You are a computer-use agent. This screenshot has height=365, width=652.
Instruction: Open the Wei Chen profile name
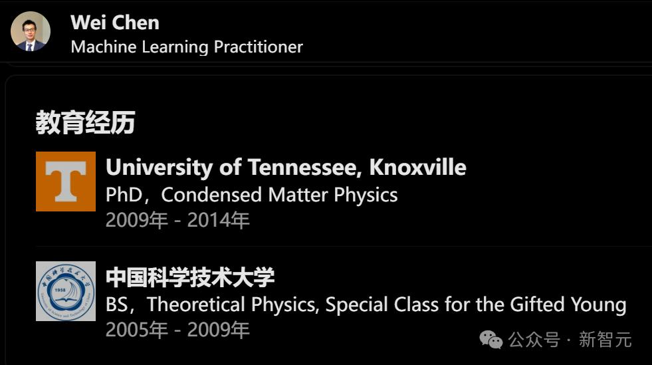coord(115,23)
